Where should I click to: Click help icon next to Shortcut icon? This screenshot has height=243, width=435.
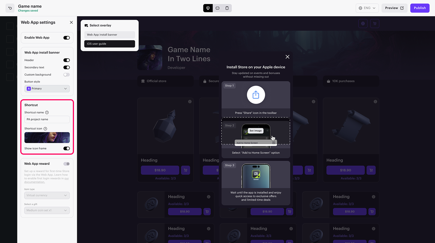[x=45, y=129]
